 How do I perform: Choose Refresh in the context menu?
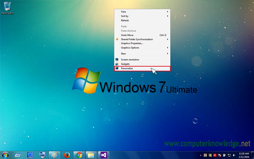tap(142, 20)
